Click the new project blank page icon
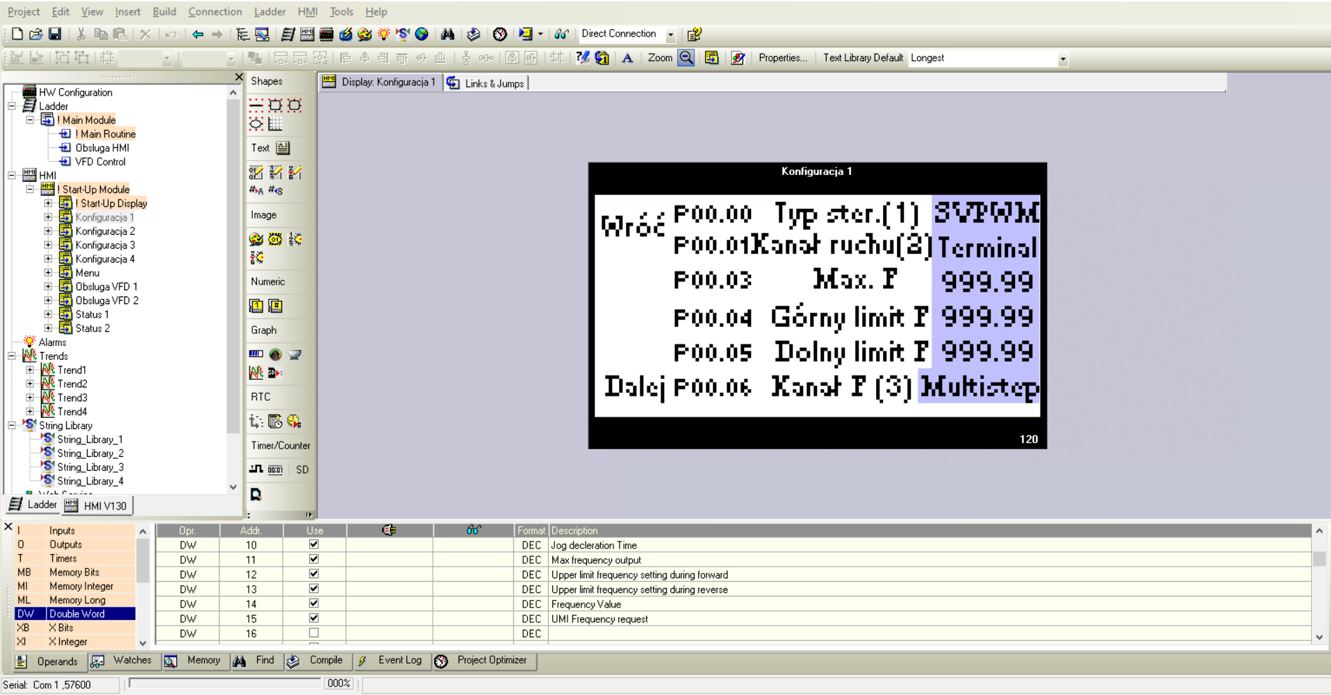 click(x=17, y=34)
